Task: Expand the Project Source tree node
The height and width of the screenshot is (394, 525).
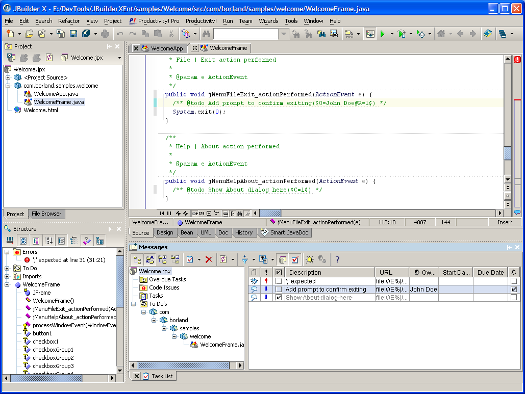Action: [8, 77]
